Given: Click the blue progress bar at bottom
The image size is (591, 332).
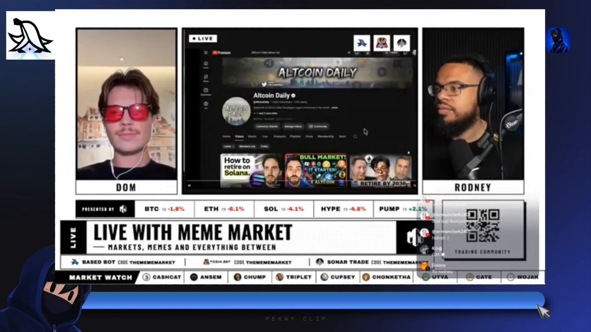Looking at the screenshot, I should [313, 301].
